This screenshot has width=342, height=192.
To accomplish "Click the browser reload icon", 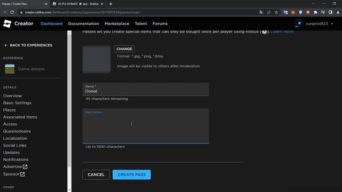I will point(12,12).
